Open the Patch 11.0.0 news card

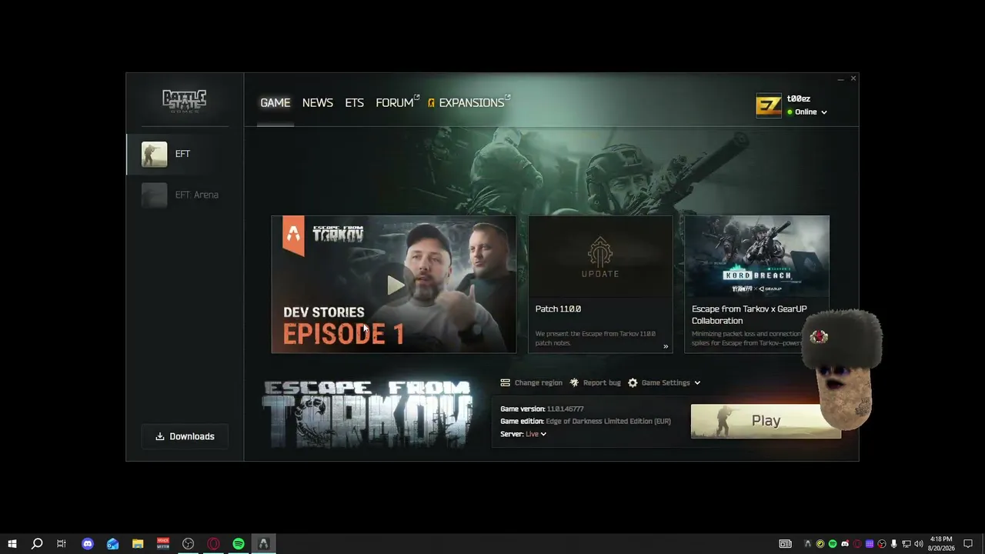click(x=600, y=285)
